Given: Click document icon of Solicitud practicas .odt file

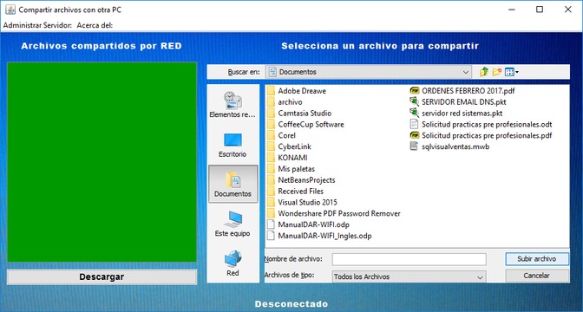Looking at the screenshot, I should coord(414,124).
